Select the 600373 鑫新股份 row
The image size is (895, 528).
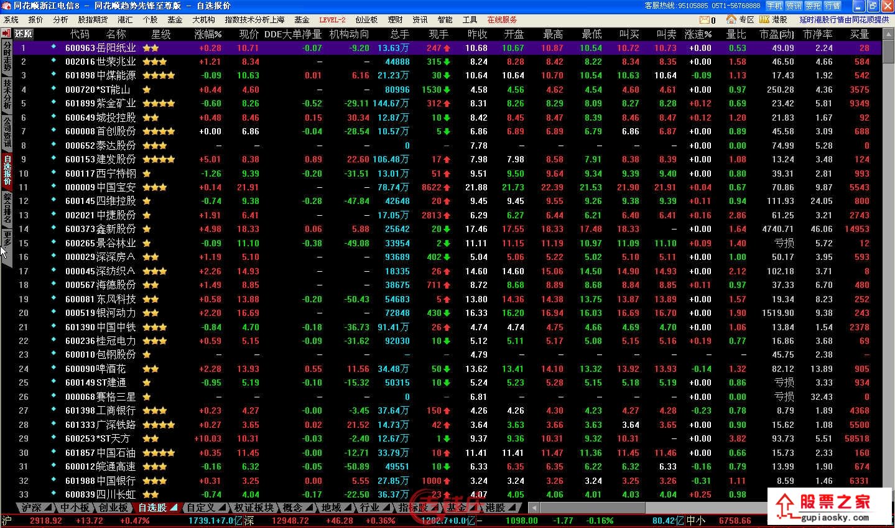click(100, 229)
